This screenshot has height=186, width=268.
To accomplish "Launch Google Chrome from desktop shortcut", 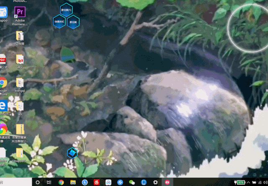I will click(x=3, y=83).
